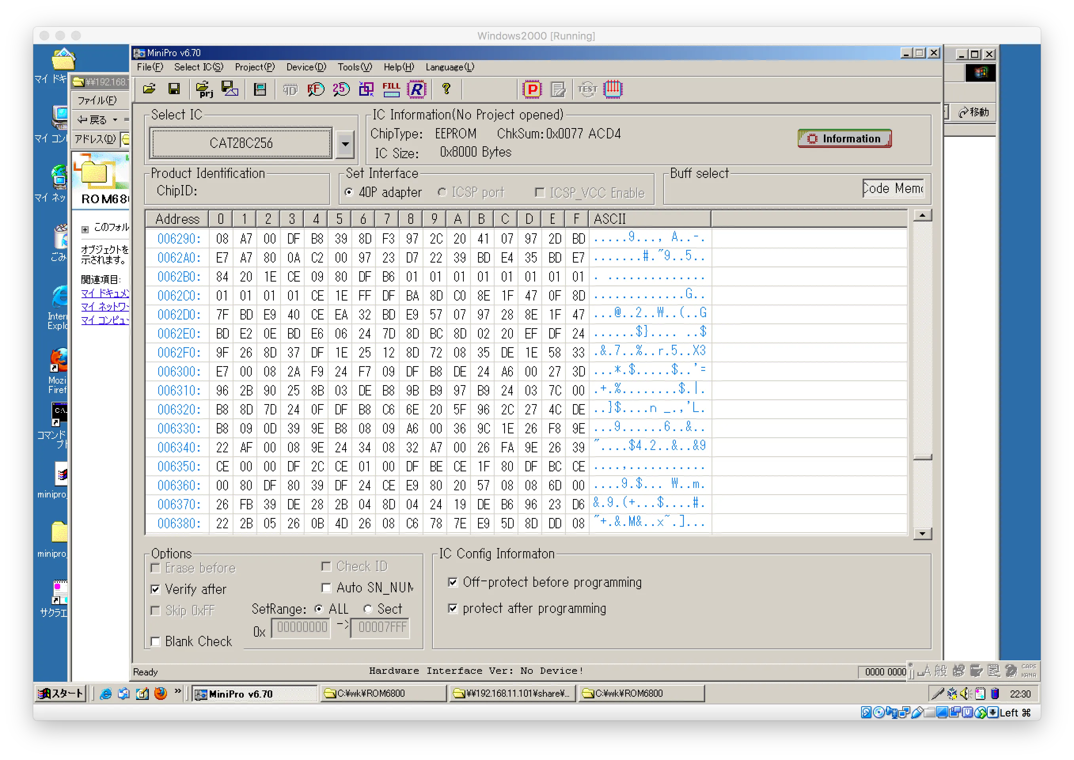
Task: Click the 25 flash detect magnifier icon
Action: (341, 89)
